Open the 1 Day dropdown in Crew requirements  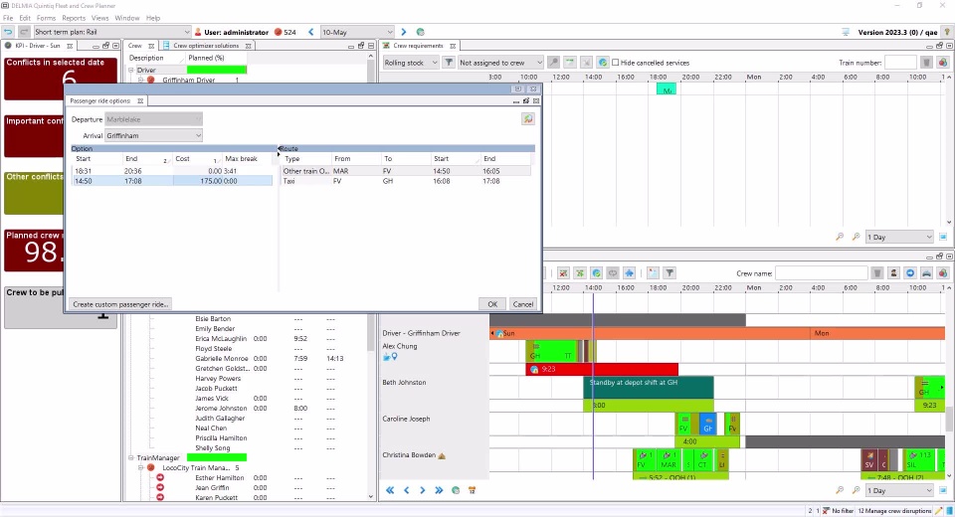point(899,237)
